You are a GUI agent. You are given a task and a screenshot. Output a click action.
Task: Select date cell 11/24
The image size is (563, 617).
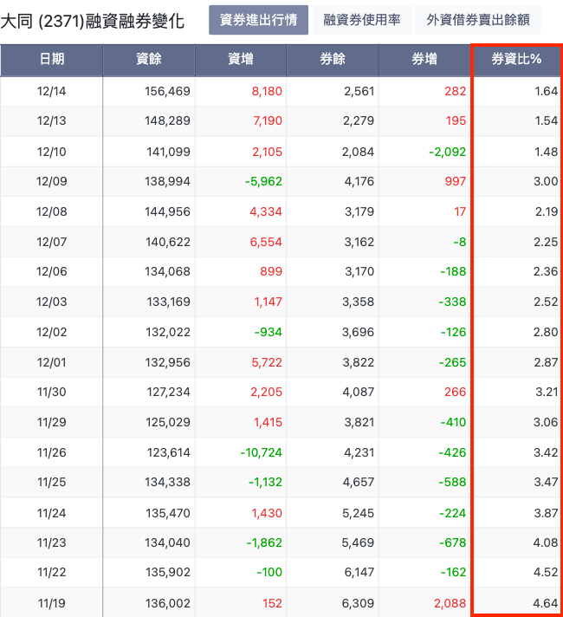click(x=52, y=513)
